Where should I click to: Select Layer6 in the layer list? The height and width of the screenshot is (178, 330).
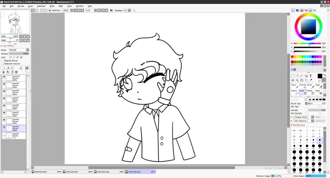pos(14,107)
